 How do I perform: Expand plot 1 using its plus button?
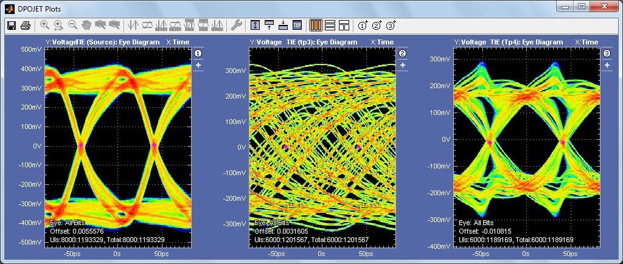pos(198,65)
